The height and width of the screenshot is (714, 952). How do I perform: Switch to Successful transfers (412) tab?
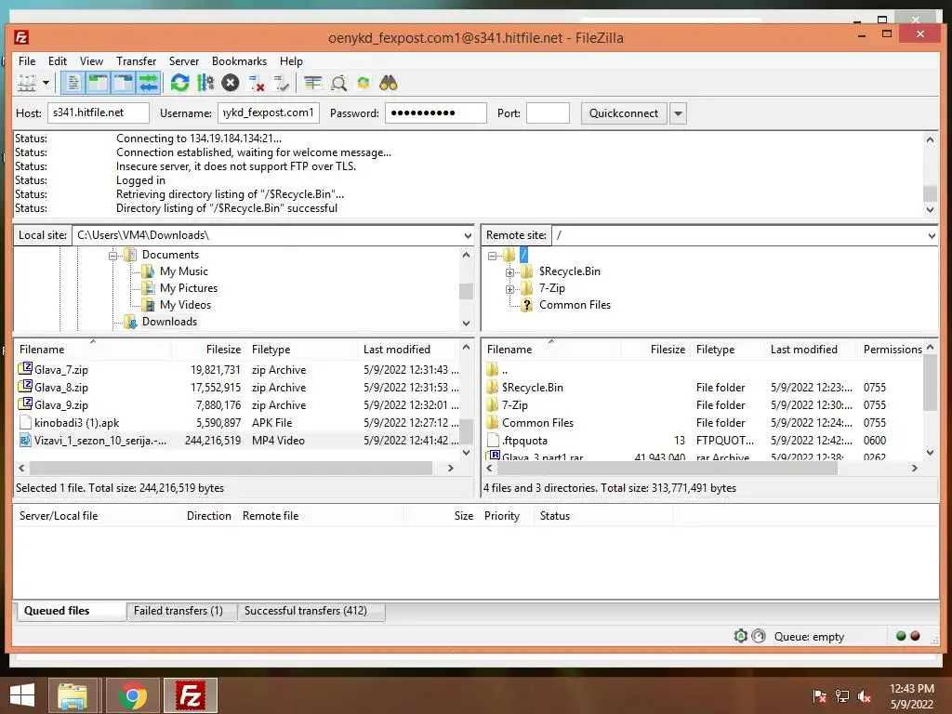click(x=311, y=612)
